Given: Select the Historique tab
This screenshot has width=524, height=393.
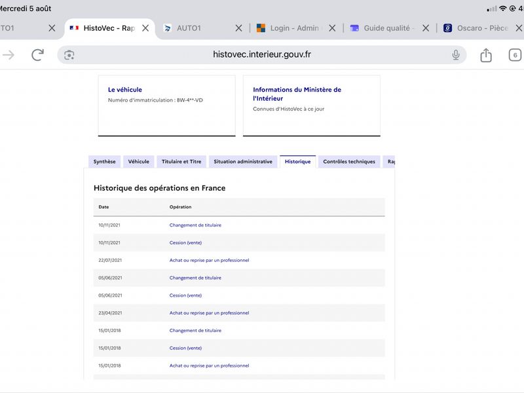Looking at the screenshot, I should tap(298, 161).
